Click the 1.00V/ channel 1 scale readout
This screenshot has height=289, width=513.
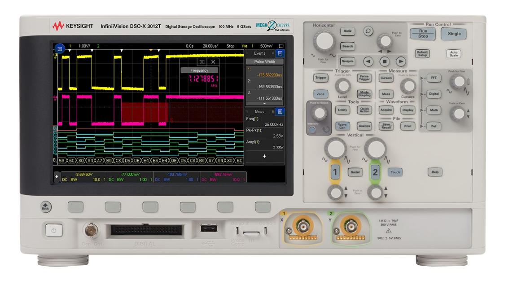tap(84, 46)
